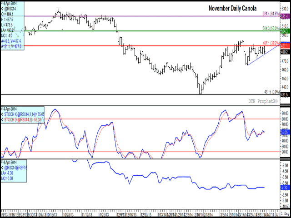Click the 480.2 last price tag
This screenshot has height=218, width=291.
click(x=285, y=52)
